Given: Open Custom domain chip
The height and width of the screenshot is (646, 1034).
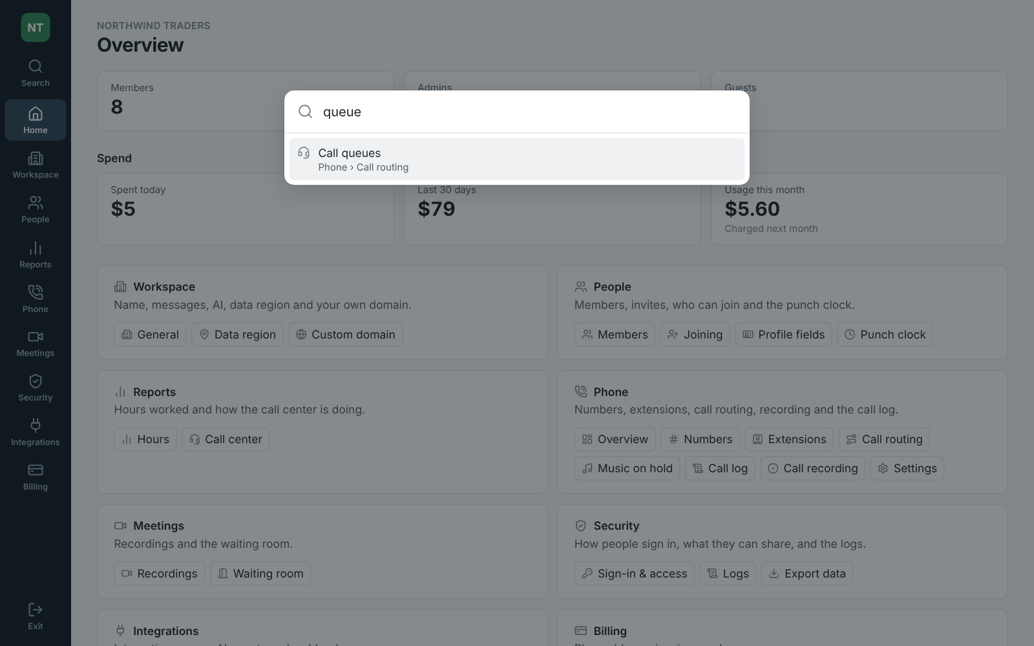Looking at the screenshot, I should point(346,335).
